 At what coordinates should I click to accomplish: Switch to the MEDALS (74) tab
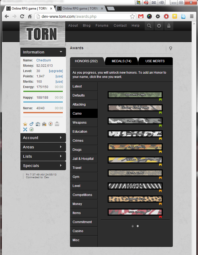point(121,61)
